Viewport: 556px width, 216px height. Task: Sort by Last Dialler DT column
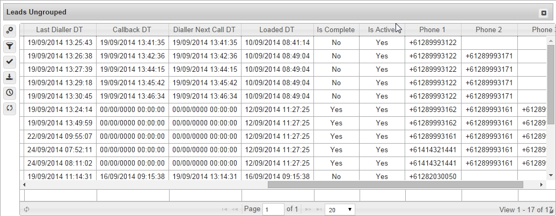coord(60,30)
